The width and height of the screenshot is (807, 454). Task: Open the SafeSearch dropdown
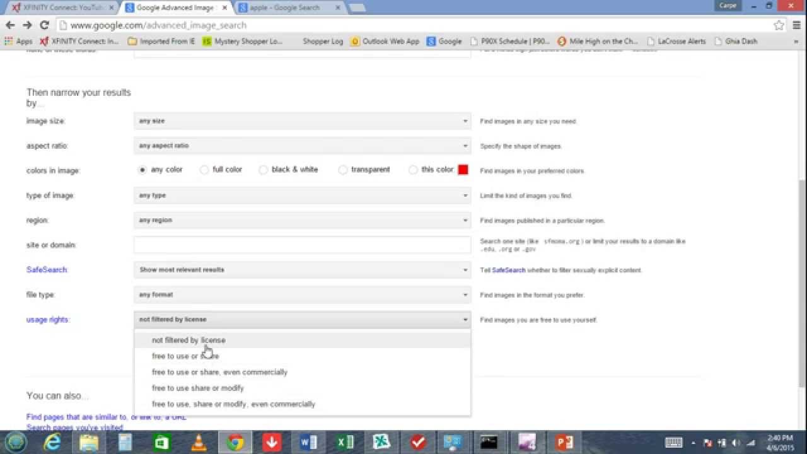pos(302,270)
